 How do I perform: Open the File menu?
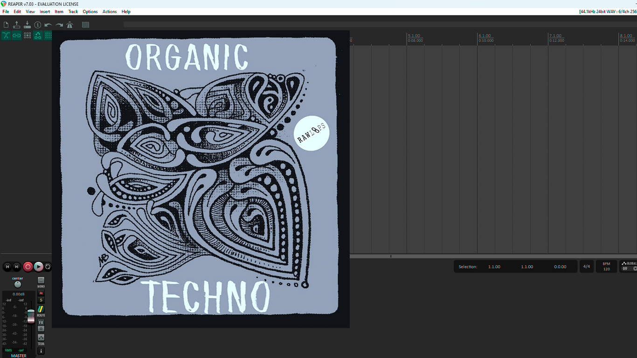point(6,12)
